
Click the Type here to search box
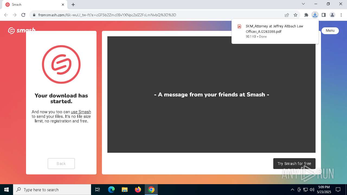point(52,190)
